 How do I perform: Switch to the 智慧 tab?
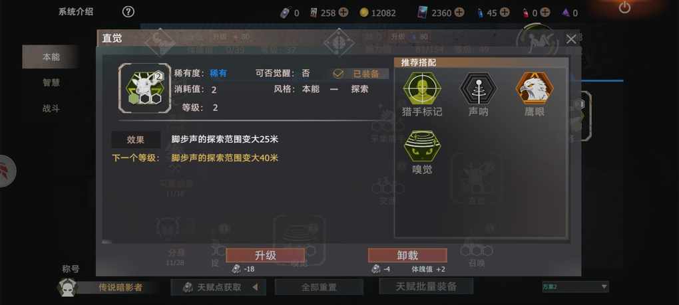50,82
